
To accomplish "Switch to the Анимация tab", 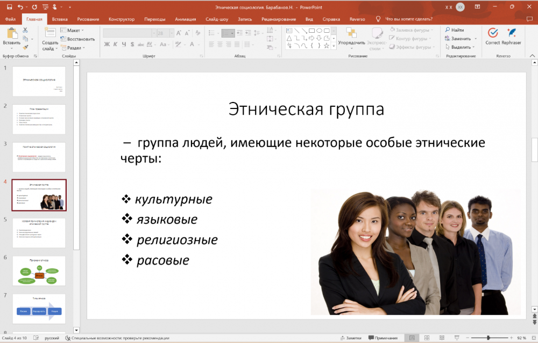I will [186, 19].
